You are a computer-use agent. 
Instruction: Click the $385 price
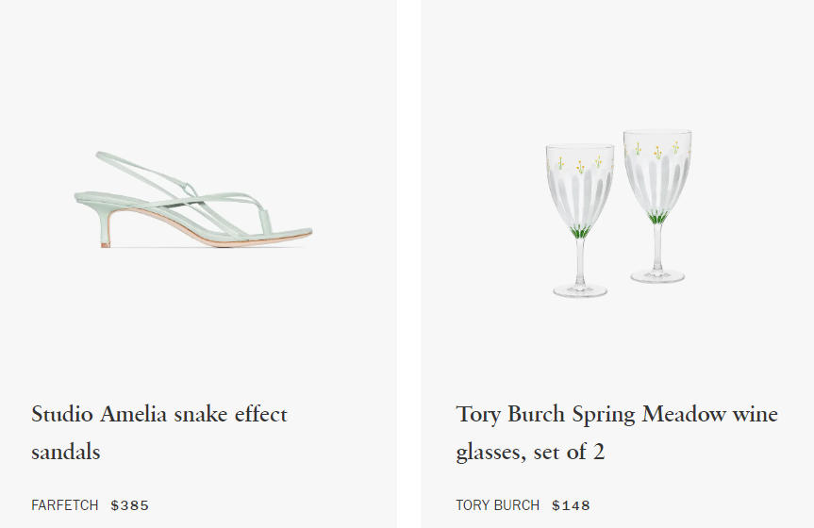pyautogui.click(x=130, y=505)
